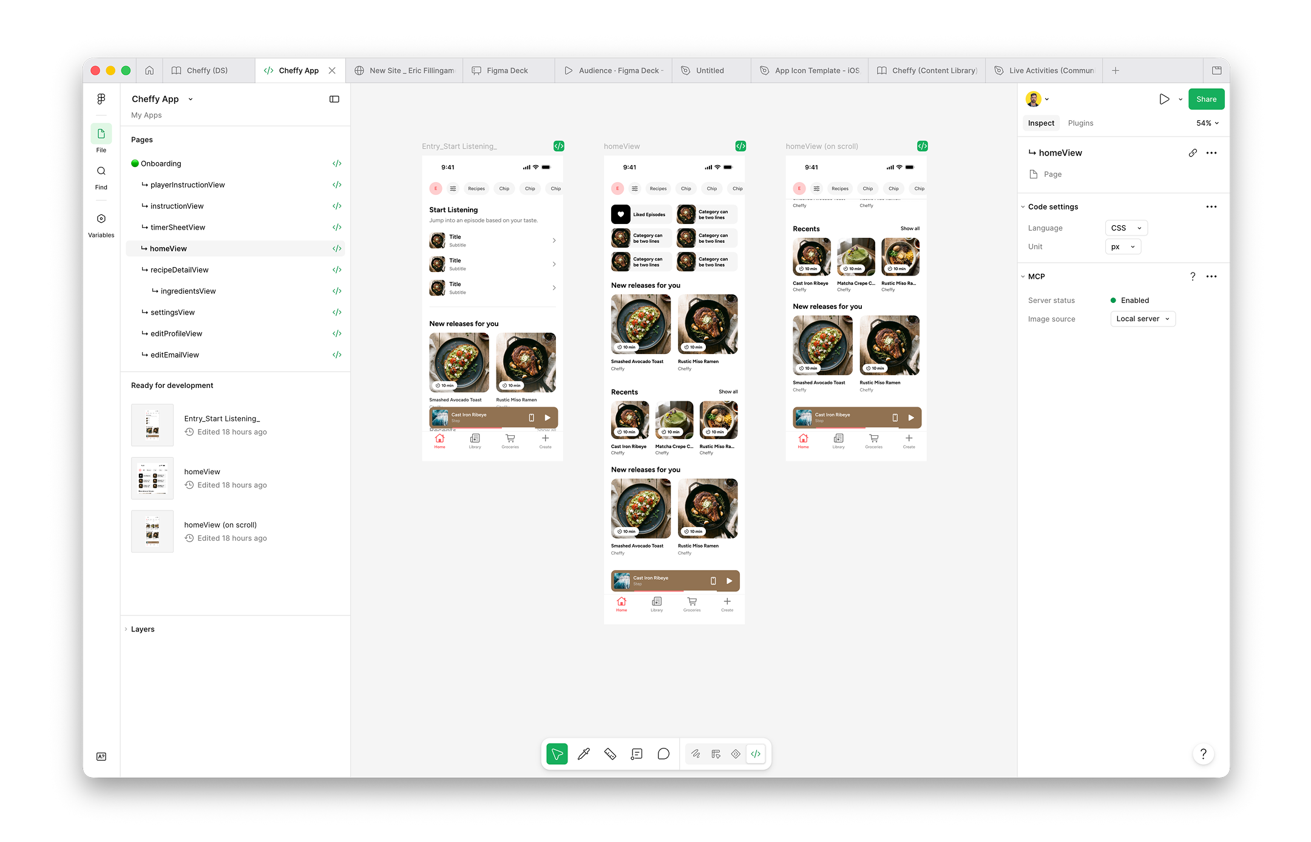1311x842 pixels.
Task: Select the Inspect tab
Action: pos(1041,123)
